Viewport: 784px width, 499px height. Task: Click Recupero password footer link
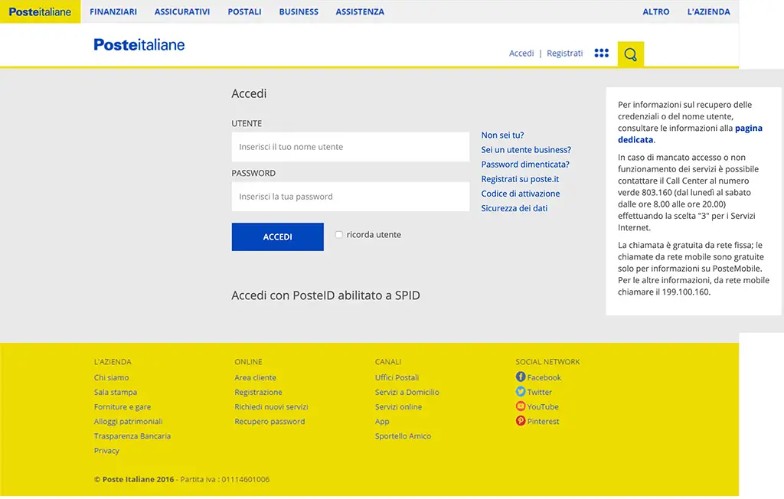click(269, 421)
